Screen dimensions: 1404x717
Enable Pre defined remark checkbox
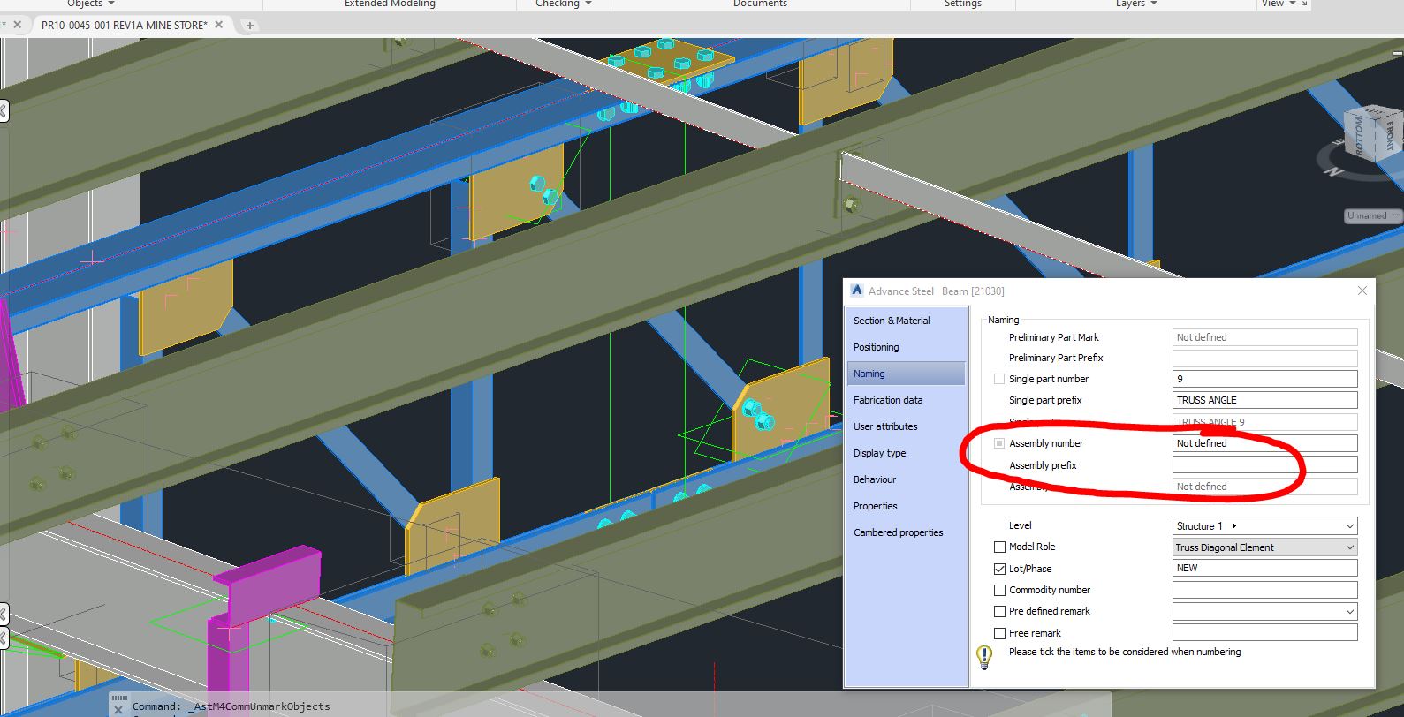pos(999,611)
